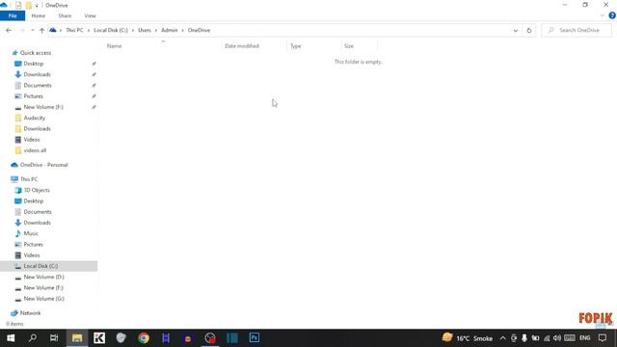
Task: Open Windows Start menu
Action: (11, 338)
